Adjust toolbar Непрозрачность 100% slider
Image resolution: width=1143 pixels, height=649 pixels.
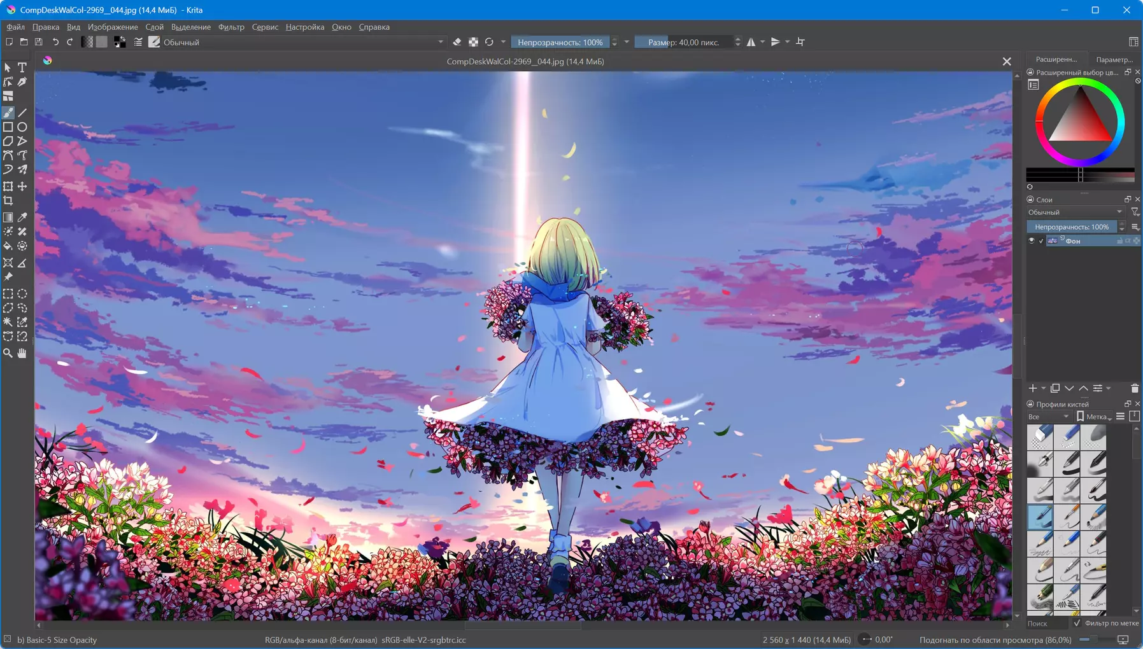pyautogui.click(x=560, y=42)
